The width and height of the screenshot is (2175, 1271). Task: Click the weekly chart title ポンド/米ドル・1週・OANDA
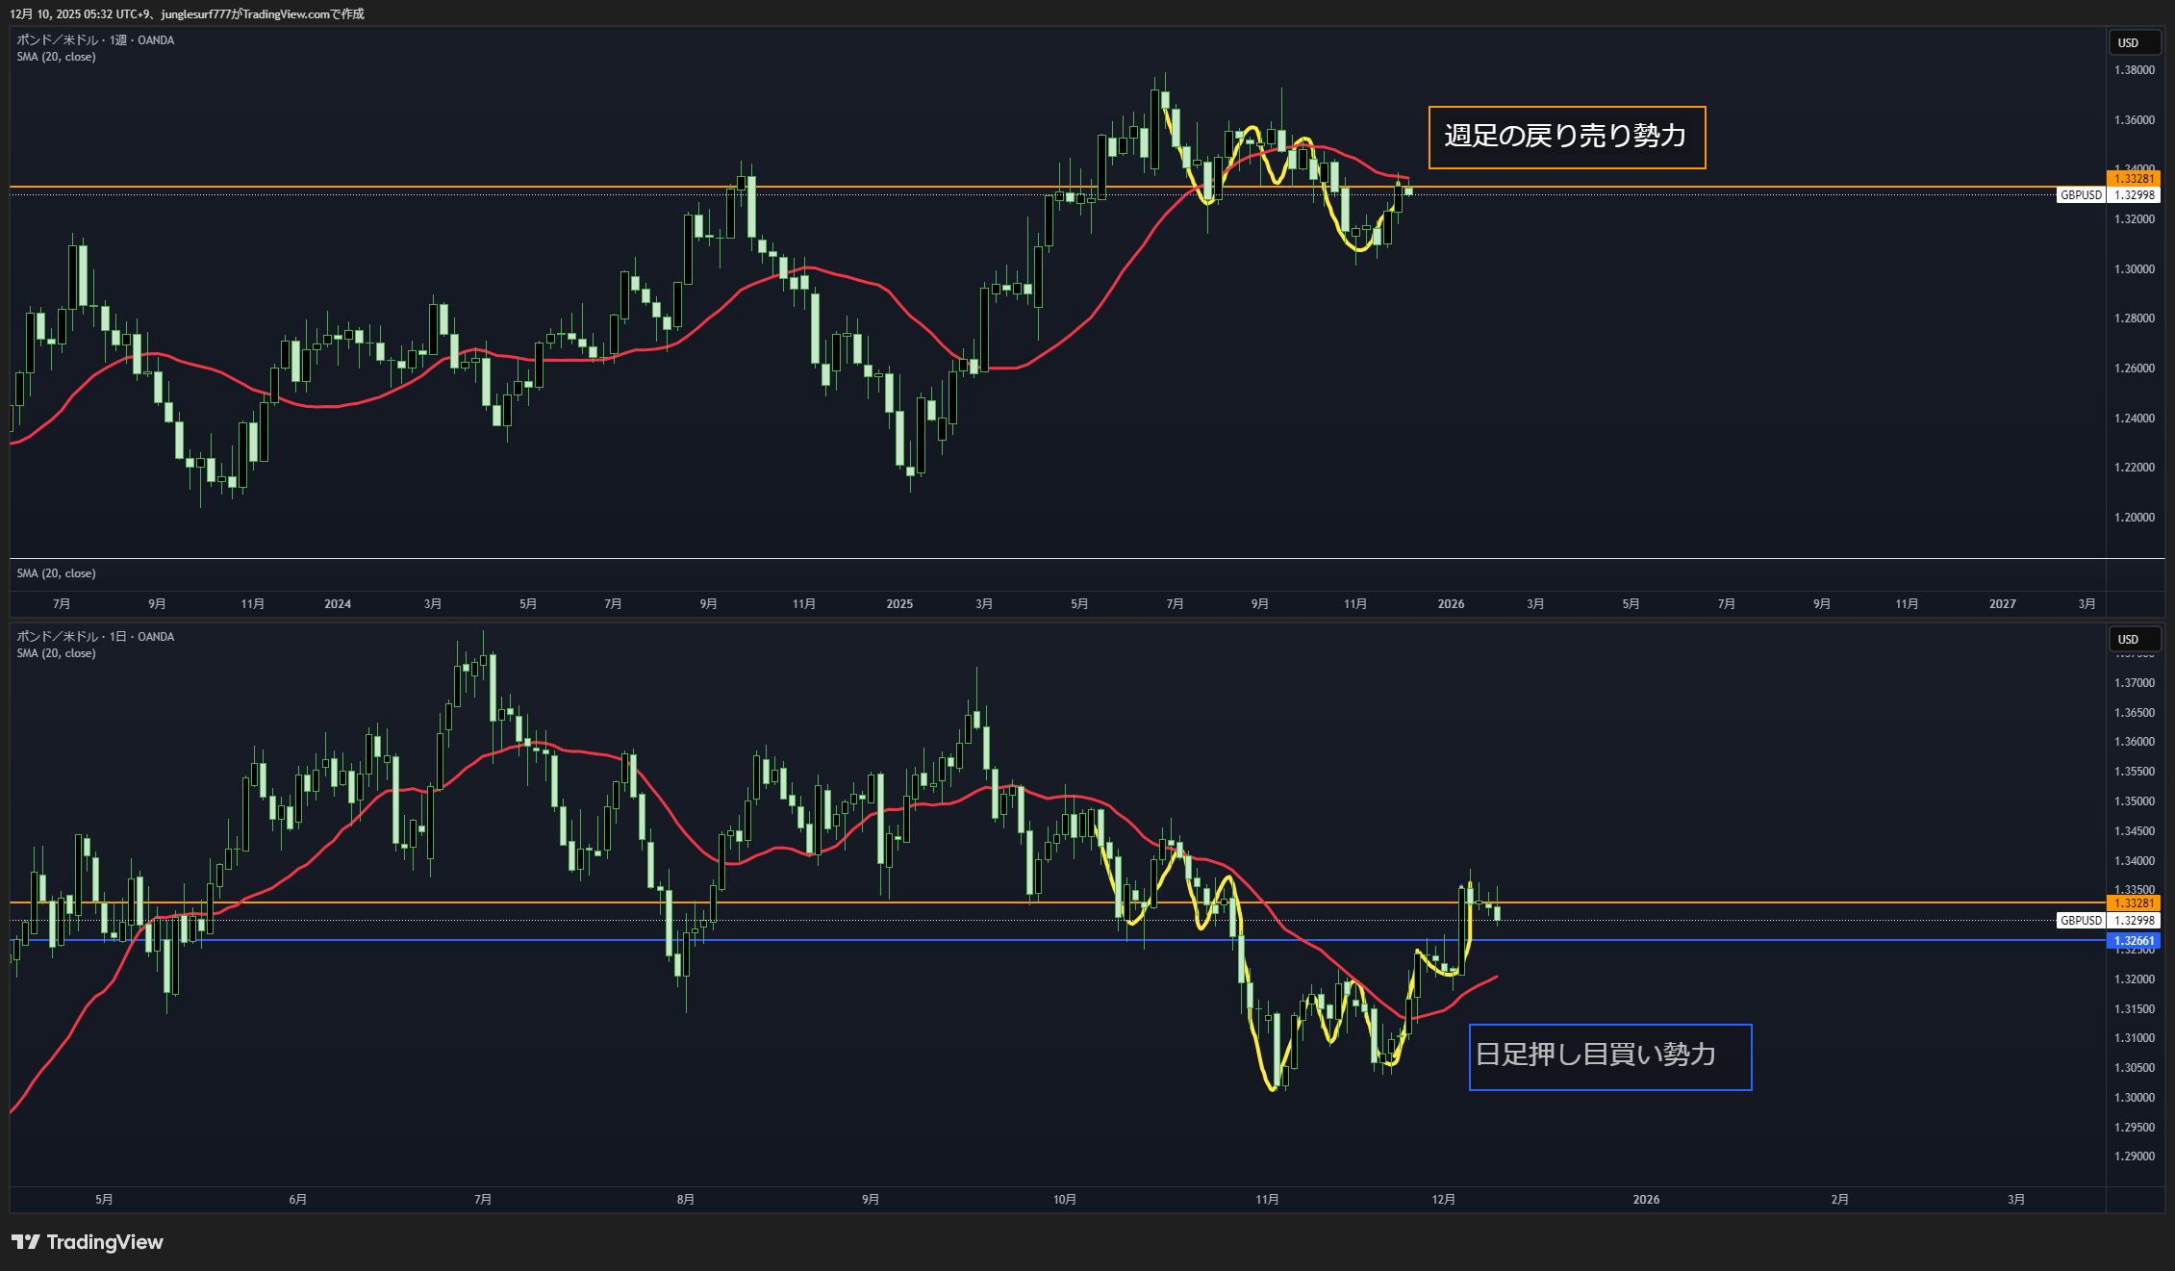tap(95, 40)
